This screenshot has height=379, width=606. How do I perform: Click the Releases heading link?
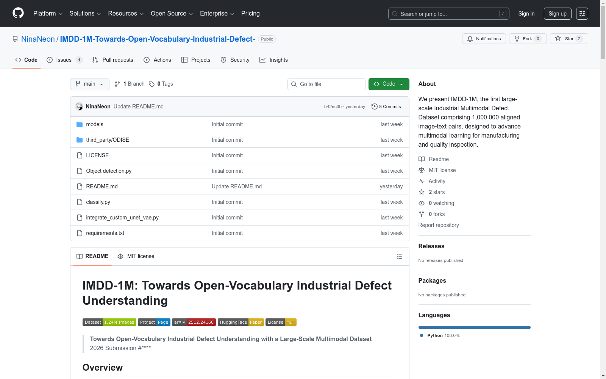(431, 246)
